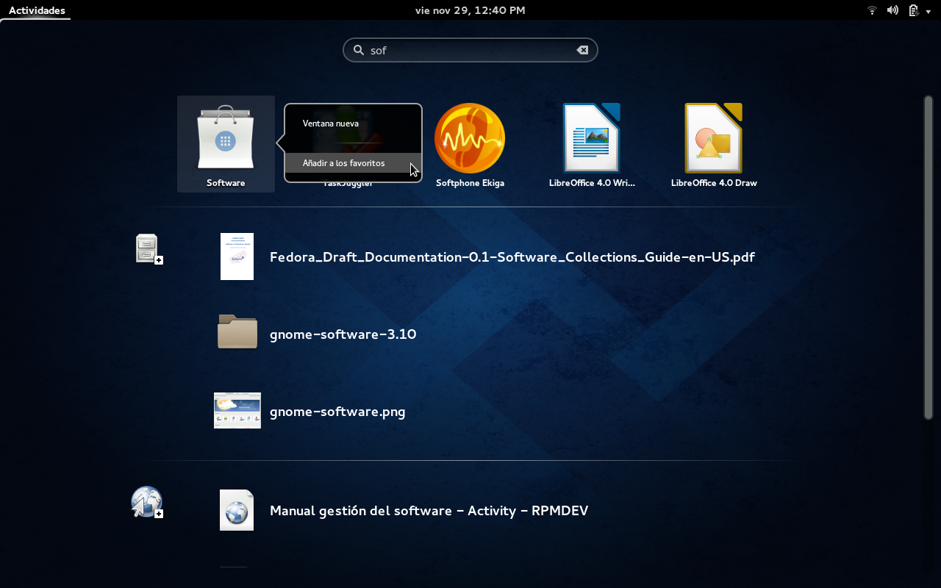Click the web browser search provider icon
The image size is (941, 588).
coord(147,502)
